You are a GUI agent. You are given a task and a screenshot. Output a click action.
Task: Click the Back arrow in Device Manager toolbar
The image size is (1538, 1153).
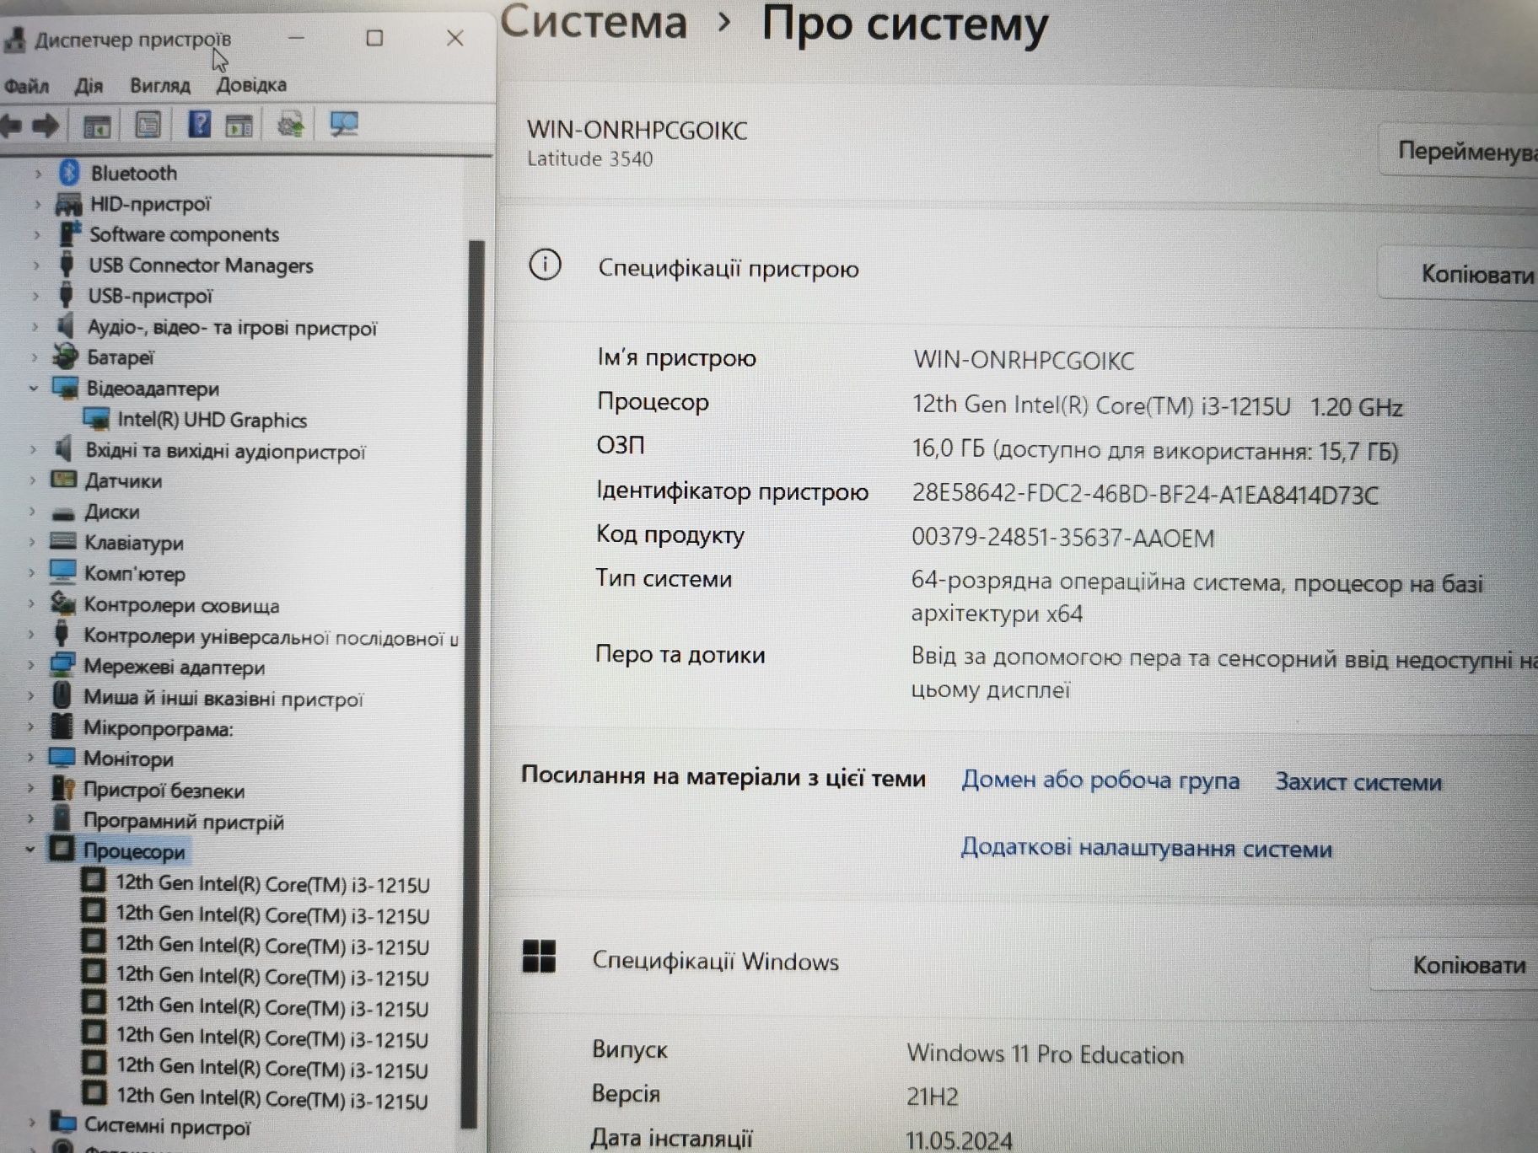(x=11, y=126)
